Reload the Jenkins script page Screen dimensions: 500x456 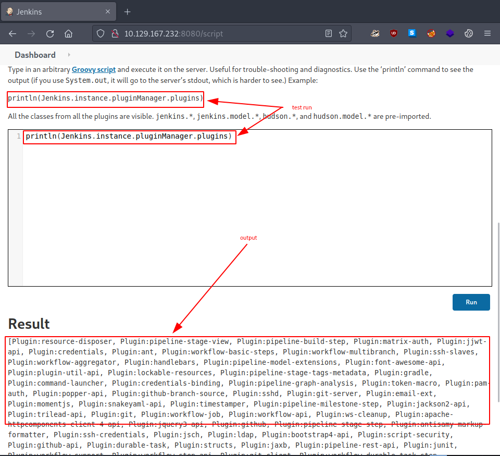tap(50, 33)
